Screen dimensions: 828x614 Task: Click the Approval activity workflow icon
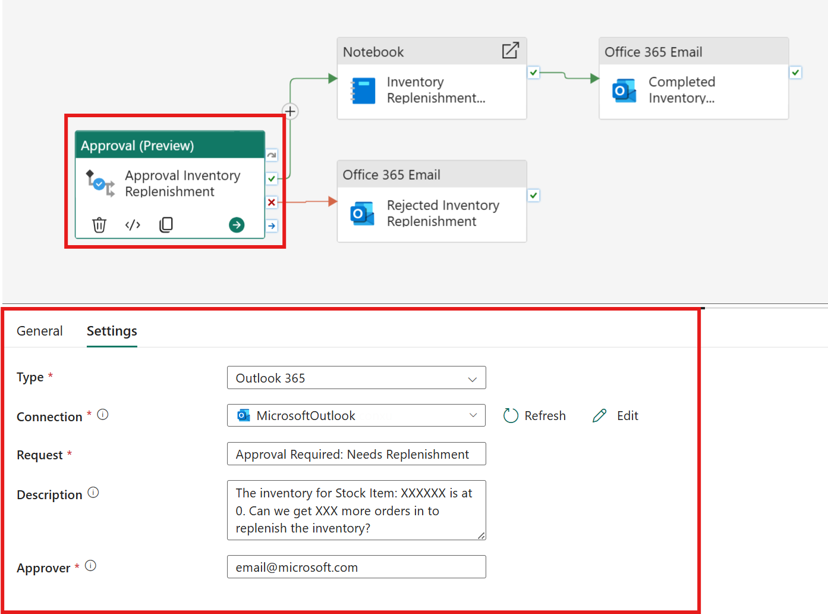100,183
